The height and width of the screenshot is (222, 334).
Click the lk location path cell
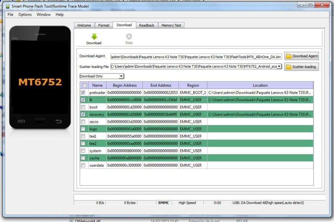(260, 100)
